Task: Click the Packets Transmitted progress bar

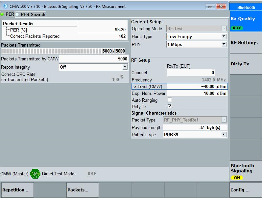Action: point(63,51)
